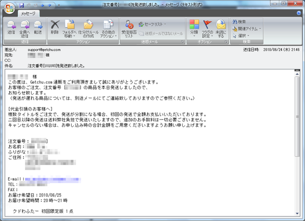Viewport: 305px width, 221px height.
Task: Go to next item with the down arrow
Action: coord(49,6)
